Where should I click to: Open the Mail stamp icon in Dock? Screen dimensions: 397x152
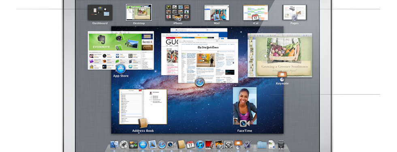tap(152, 144)
